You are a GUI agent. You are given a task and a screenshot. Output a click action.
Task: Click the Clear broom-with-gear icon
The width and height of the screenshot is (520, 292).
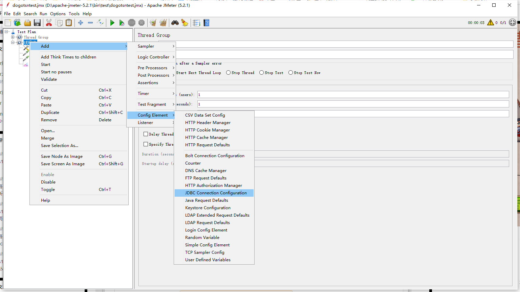click(x=153, y=23)
